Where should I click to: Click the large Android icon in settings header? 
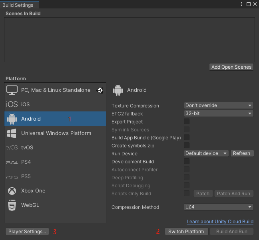(x=118, y=90)
